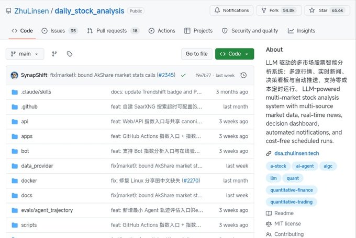Star the repository with the Star button
This screenshot has width=356, height=238.
(x=327, y=10)
